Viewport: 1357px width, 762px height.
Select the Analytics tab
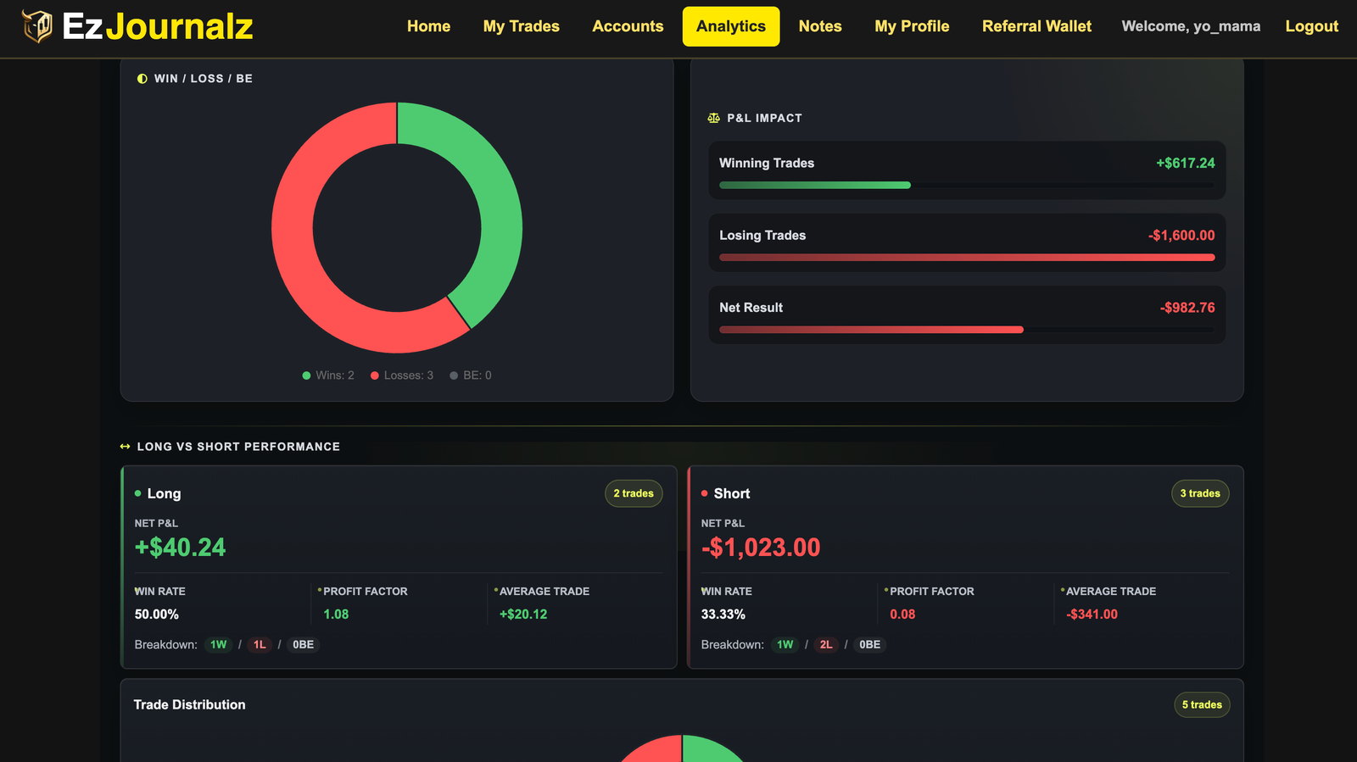click(x=731, y=26)
